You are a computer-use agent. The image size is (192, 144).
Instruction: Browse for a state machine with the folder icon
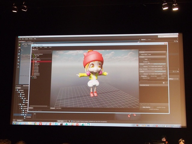[164, 83]
